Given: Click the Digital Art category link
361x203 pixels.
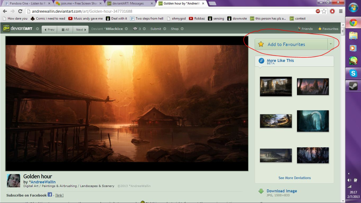Looking at the screenshot, I should point(31,186).
